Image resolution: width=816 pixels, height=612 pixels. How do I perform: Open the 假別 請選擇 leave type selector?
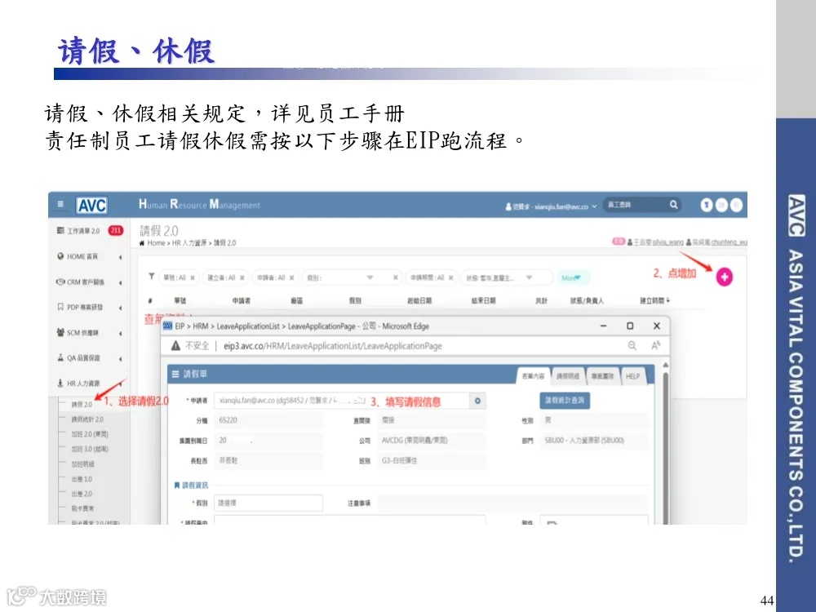pos(269,503)
